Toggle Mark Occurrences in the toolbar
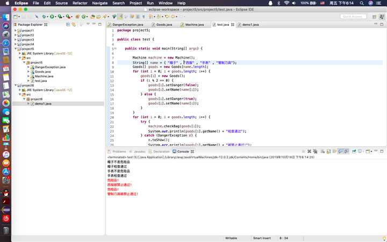This screenshot has height=242, width=387. click(120, 17)
